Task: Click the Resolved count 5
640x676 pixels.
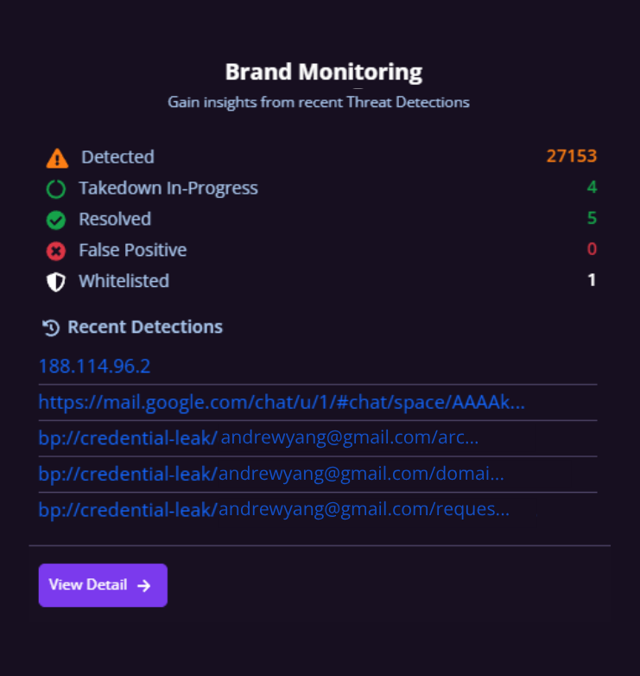Action: pyautogui.click(x=592, y=219)
